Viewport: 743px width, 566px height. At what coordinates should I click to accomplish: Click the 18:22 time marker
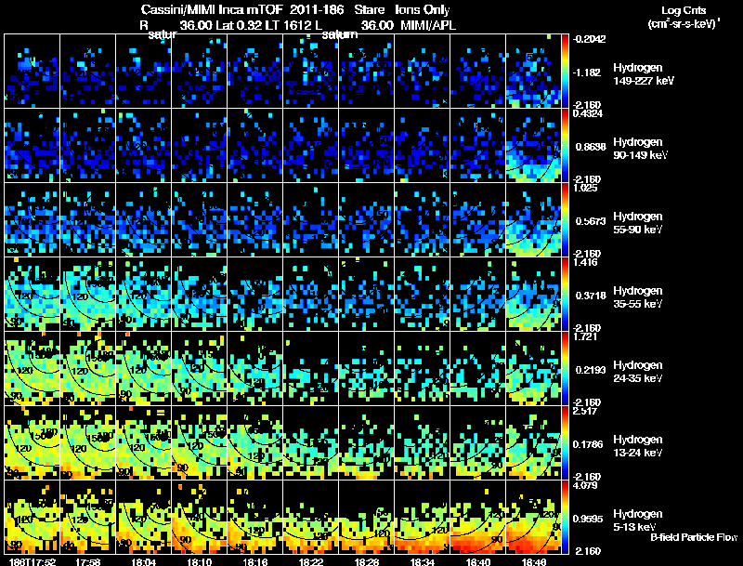[311, 561]
